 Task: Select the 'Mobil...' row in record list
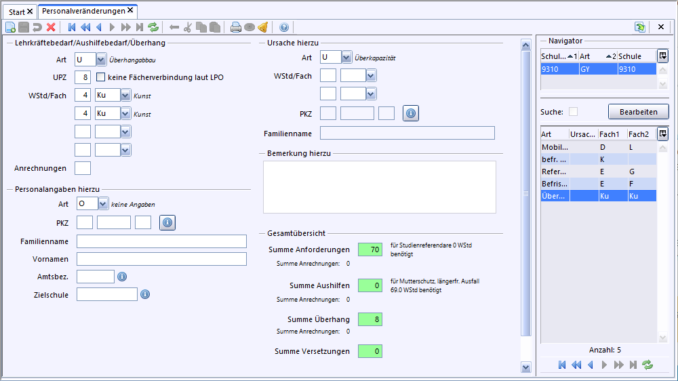point(555,147)
